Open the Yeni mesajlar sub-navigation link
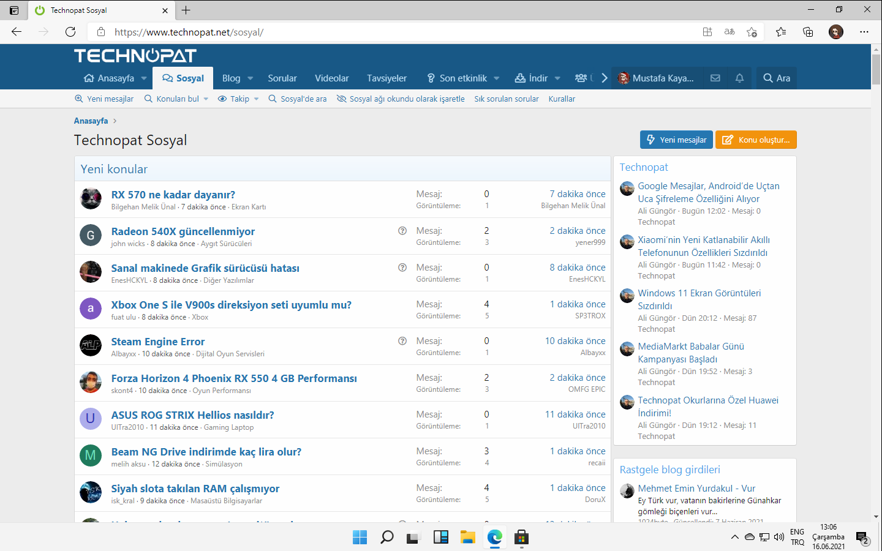Viewport: 882px width, 551px height. (104, 99)
